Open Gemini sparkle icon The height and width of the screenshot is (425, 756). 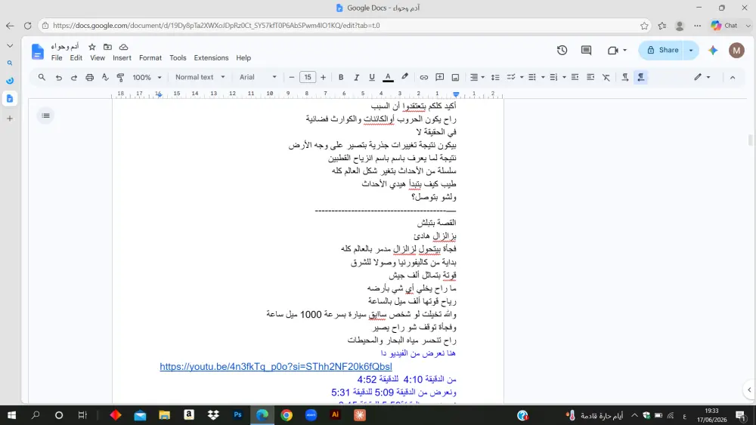(x=713, y=50)
